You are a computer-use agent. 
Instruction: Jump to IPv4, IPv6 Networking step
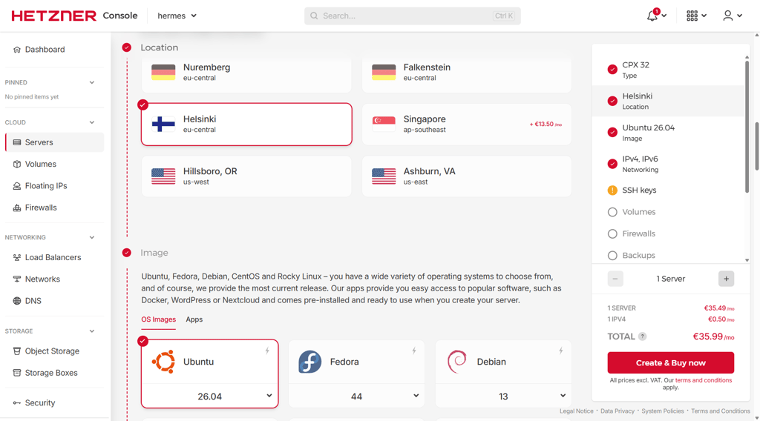click(668, 164)
